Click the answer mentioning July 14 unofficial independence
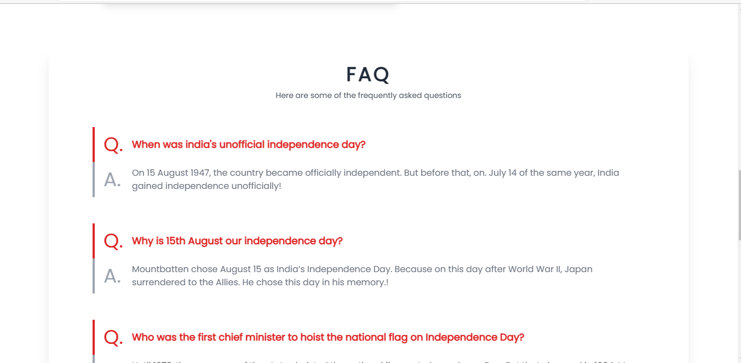This screenshot has height=363, width=741. 376,180
